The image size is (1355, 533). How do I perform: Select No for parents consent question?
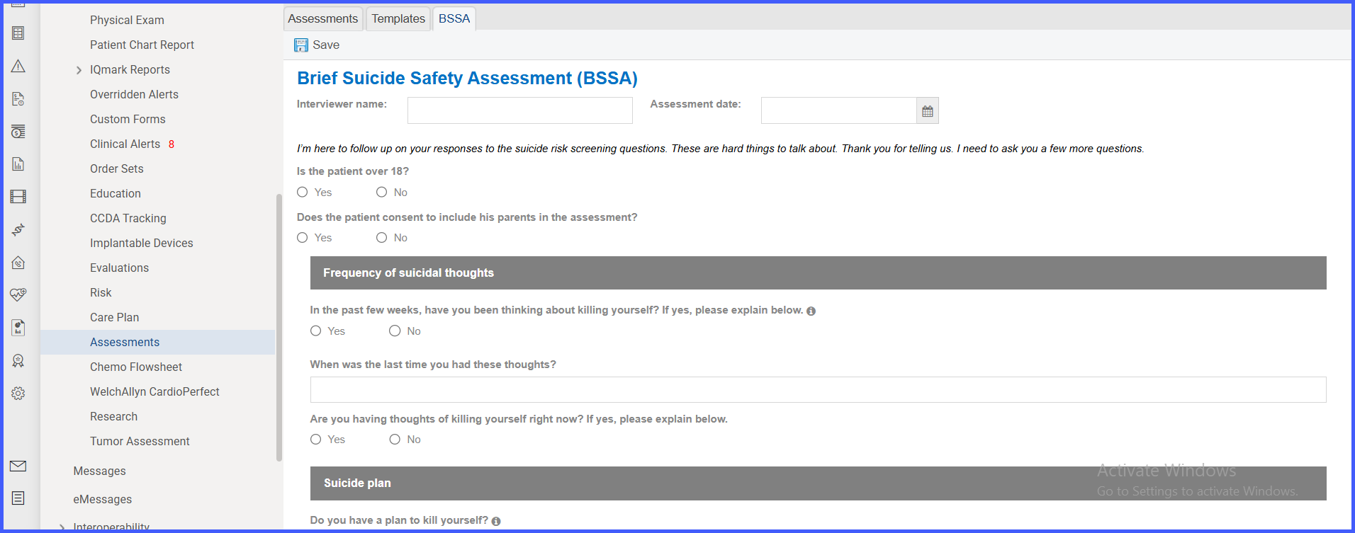click(382, 238)
